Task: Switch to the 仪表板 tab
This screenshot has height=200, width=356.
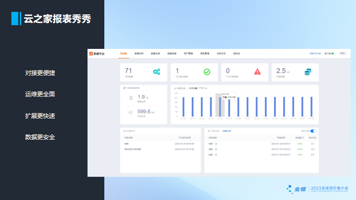Action: click(124, 53)
